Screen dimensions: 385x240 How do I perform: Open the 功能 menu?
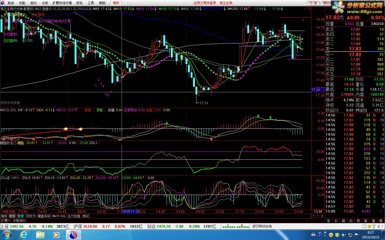click(x=22, y=3)
